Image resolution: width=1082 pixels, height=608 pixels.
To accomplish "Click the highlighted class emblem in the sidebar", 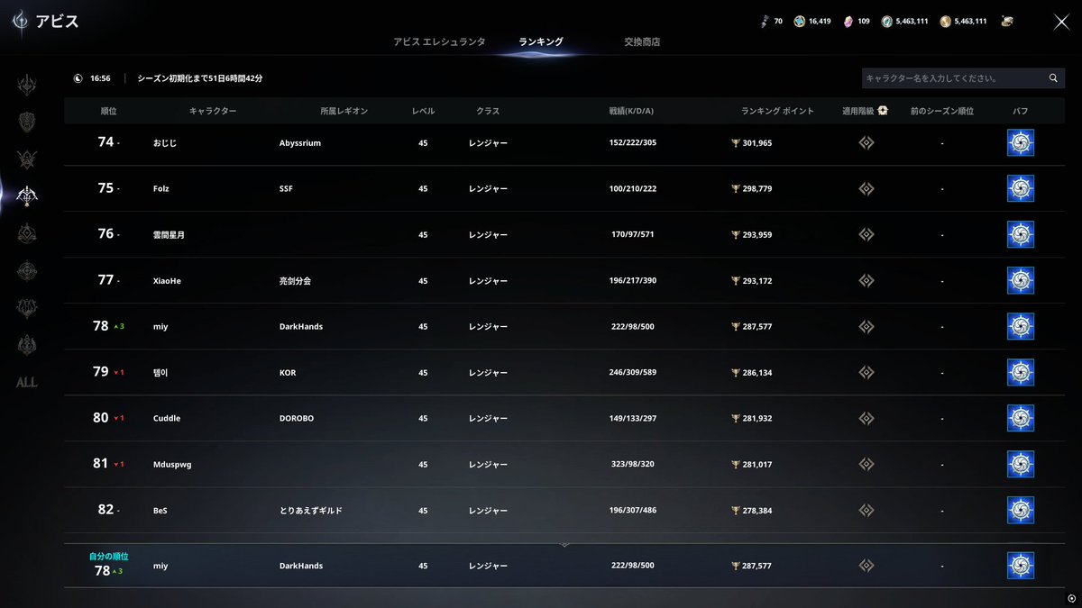I will tap(27, 195).
